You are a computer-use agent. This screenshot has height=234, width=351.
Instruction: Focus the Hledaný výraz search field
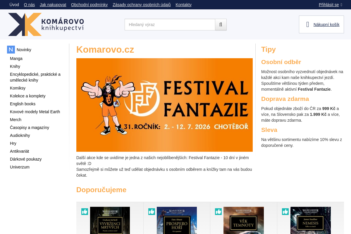point(170,25)
